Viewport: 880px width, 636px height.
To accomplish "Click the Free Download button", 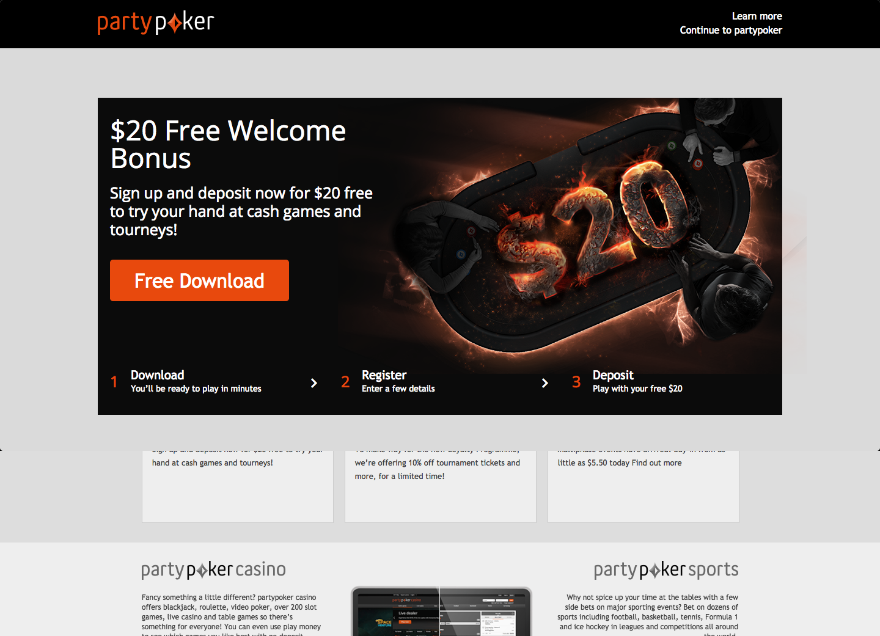I will [x=199, y=280].
